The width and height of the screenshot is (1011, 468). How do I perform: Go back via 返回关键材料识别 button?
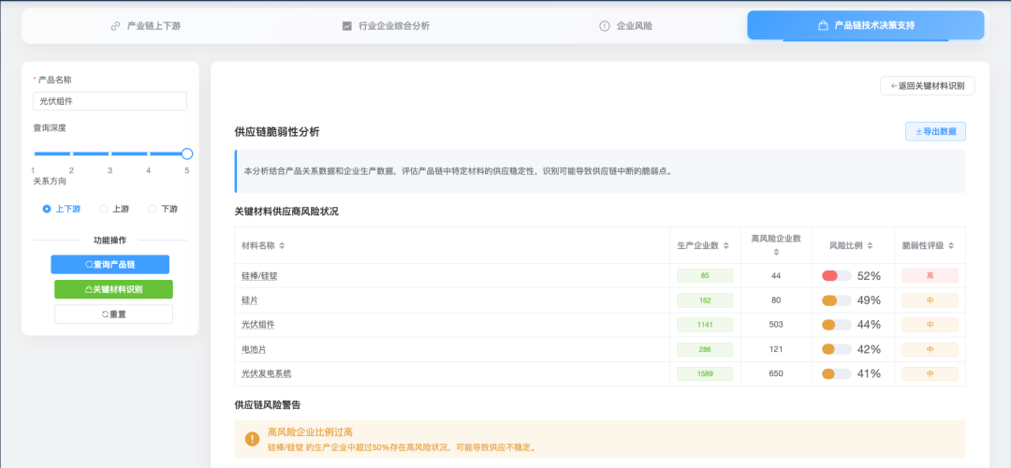(927, 86)
